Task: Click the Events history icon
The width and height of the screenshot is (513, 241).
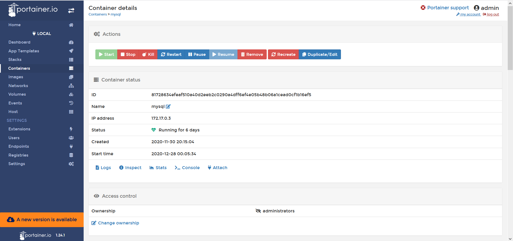Action: (x=71, y=103)
